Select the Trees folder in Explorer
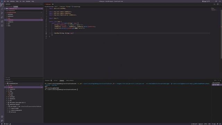 (x=9, y=26)
